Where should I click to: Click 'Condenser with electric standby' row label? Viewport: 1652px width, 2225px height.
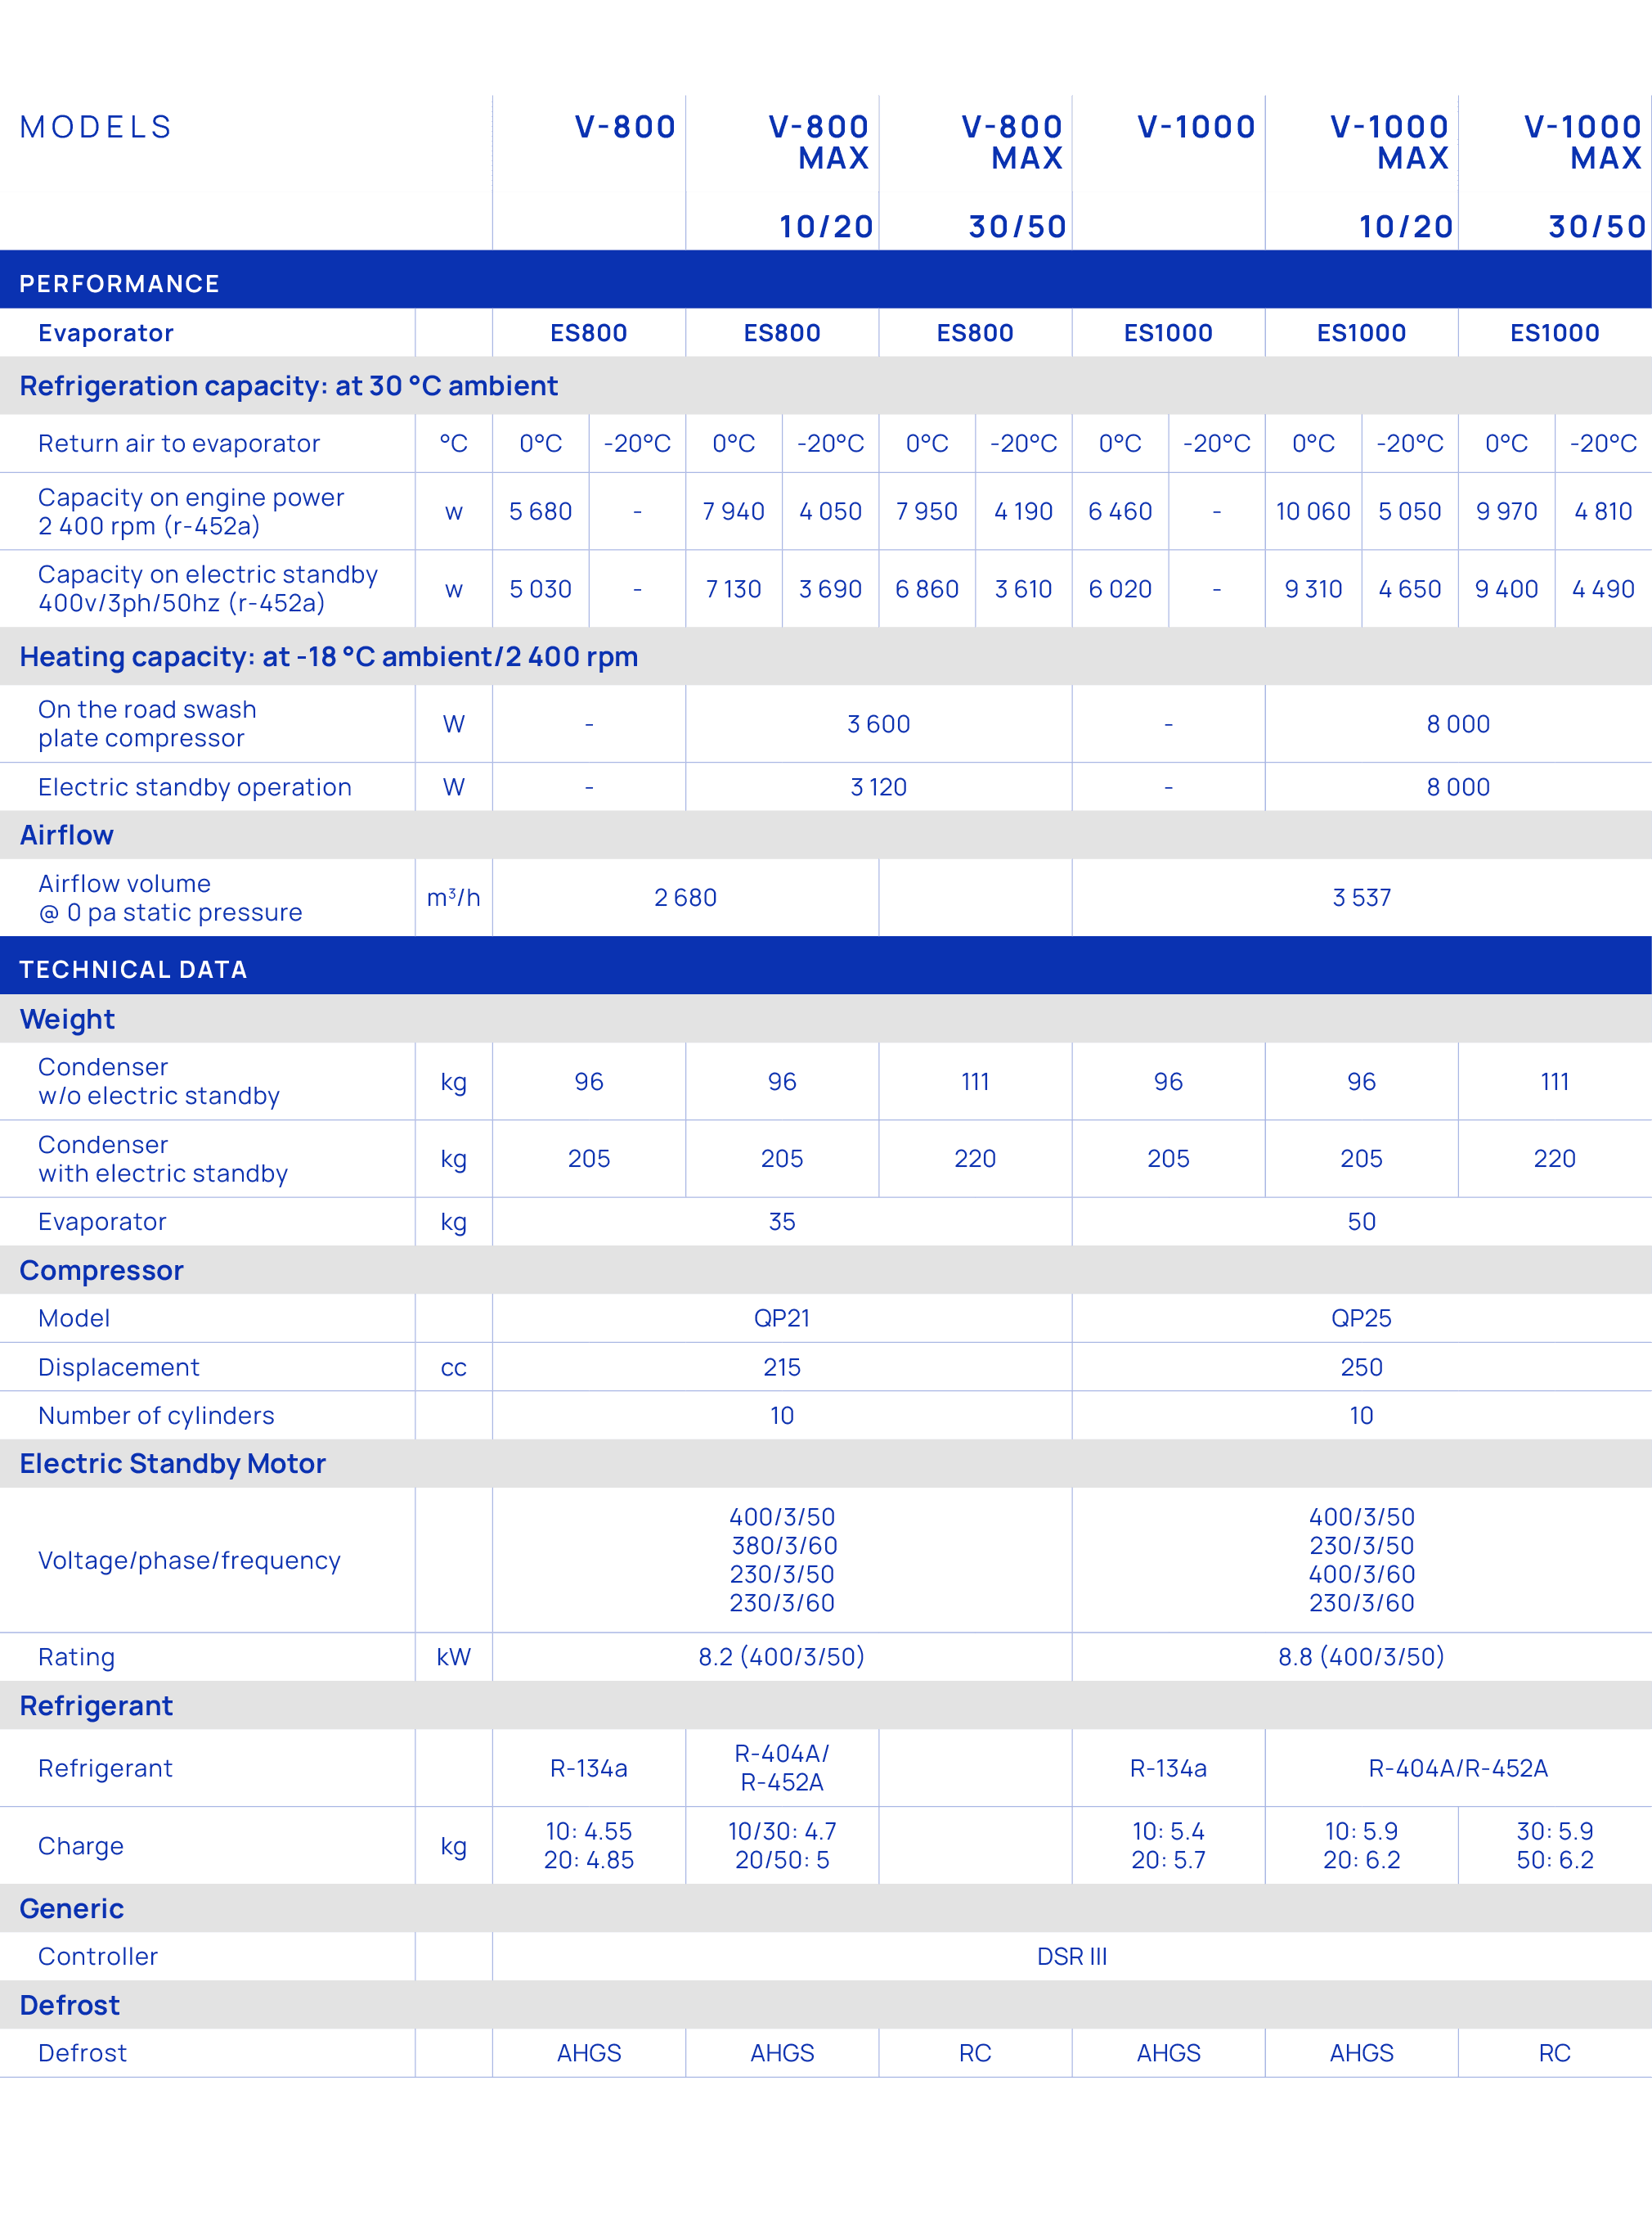tap(162, 1159)
